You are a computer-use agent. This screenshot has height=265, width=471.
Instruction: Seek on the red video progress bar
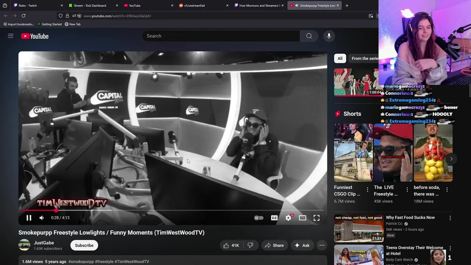[x=173, y=211]
